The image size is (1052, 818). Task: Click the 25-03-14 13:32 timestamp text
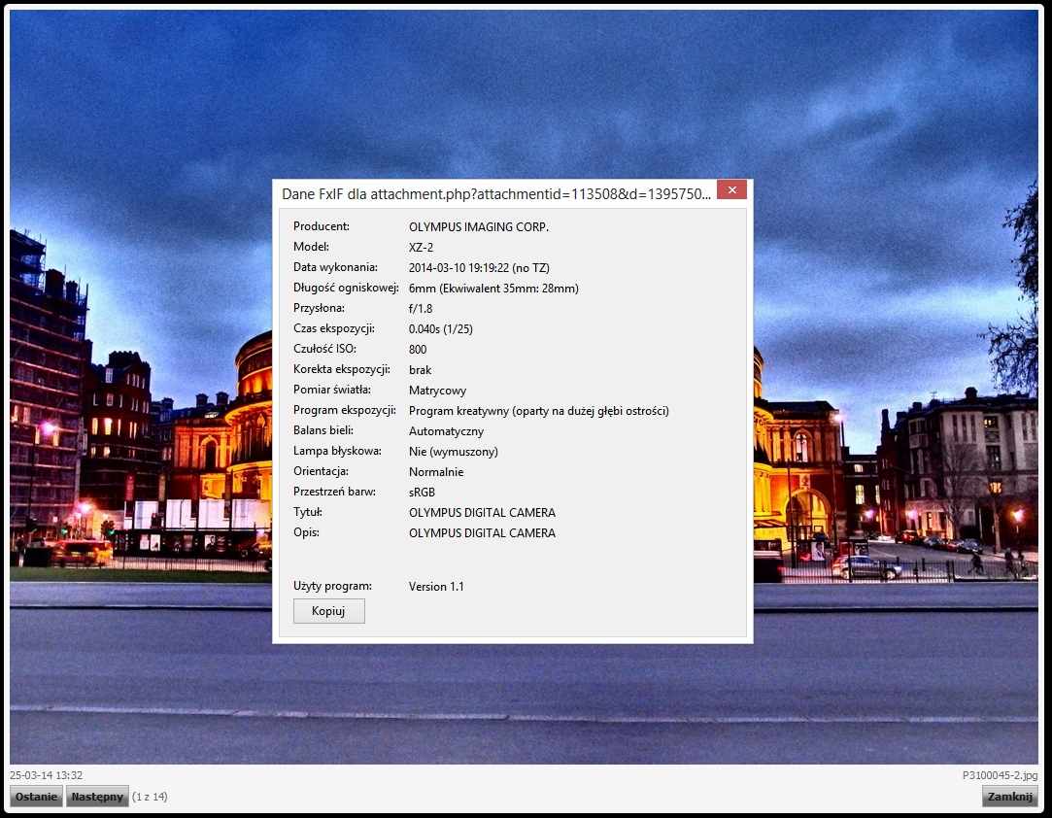[x=46, y=775]
